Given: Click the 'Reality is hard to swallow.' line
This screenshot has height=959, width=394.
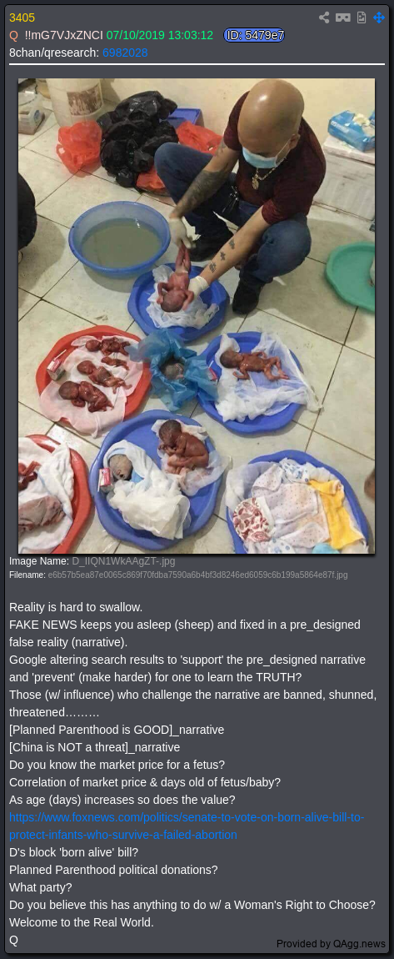Looking at the screenshot, I should (x=76, y=607).
